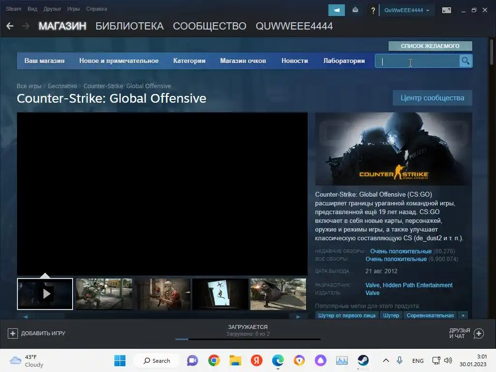Screen dimensions: 496x372
Task: Open File Explorer from the taskbar
Action: coord(235,360)
